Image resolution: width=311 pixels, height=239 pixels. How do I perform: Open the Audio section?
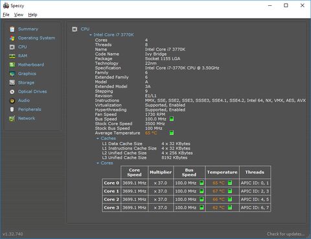(x=24, y=100)
